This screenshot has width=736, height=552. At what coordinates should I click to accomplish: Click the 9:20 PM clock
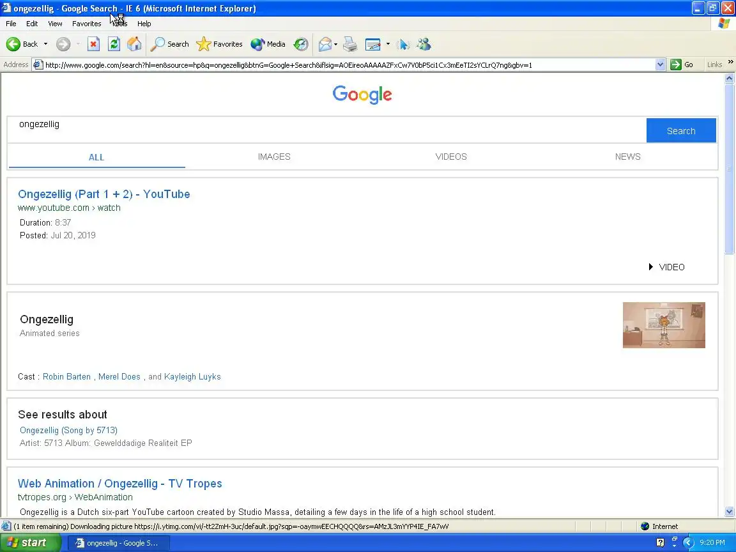[x=712, y=542]
